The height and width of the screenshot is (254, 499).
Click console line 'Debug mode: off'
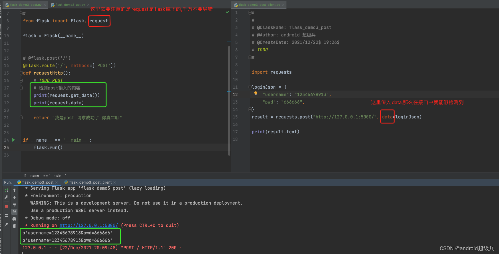[48, 218]
